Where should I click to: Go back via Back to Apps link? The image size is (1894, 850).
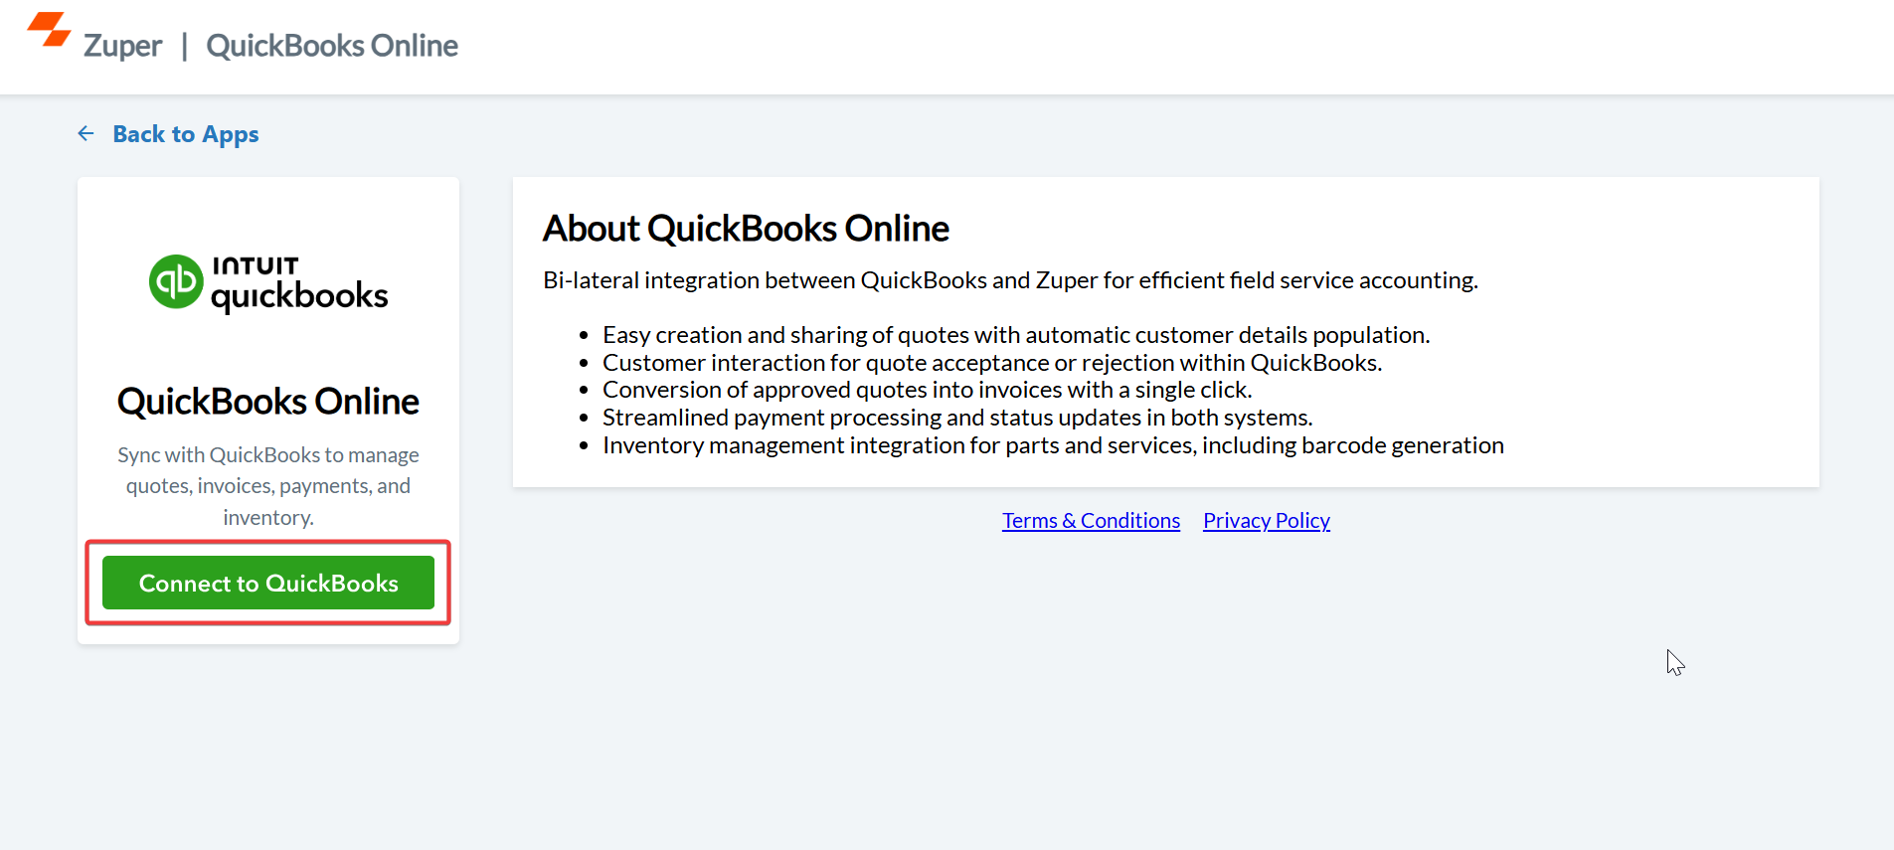[186, 134]
